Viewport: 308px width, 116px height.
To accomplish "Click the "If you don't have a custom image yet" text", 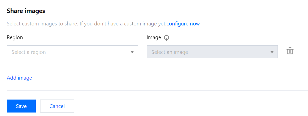I will [123, 24].
